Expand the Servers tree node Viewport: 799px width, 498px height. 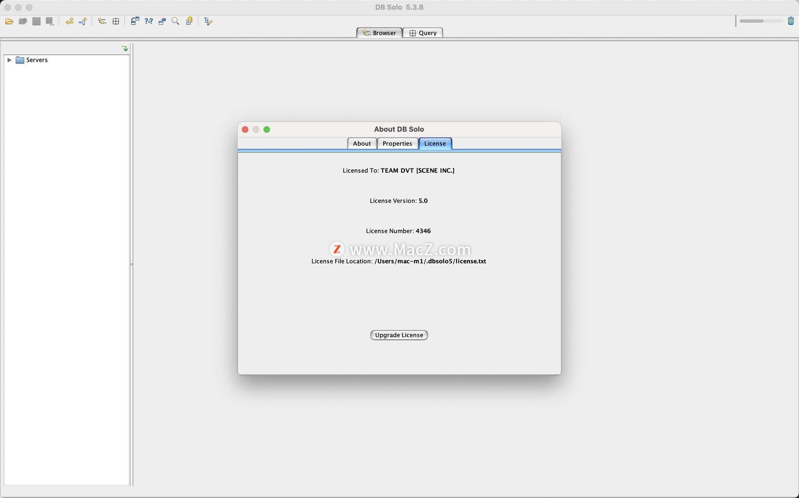(x=9, y=60)
